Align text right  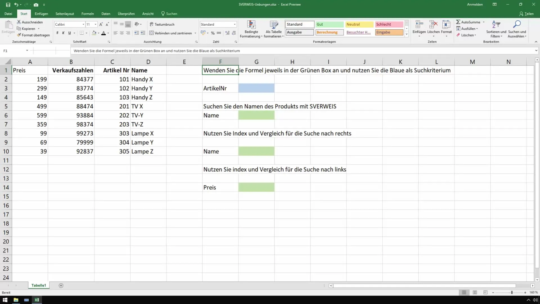128,33
